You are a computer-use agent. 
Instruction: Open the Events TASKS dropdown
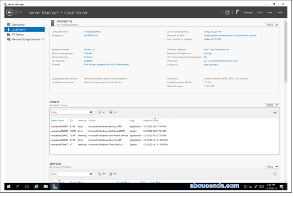[x=272, y=105]
